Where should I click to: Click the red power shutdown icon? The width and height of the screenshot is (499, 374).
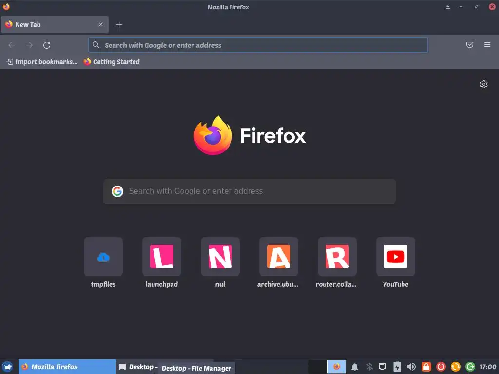click(441, 367)
